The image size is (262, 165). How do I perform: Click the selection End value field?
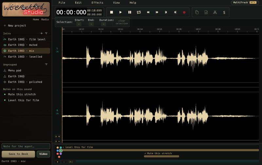coord(91,24)
